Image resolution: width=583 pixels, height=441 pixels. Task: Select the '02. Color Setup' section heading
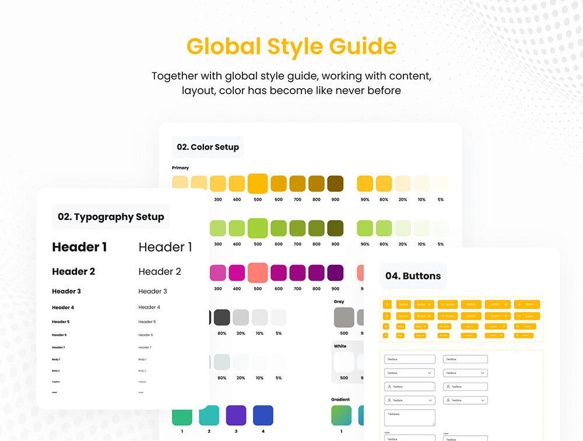point(208,147)
